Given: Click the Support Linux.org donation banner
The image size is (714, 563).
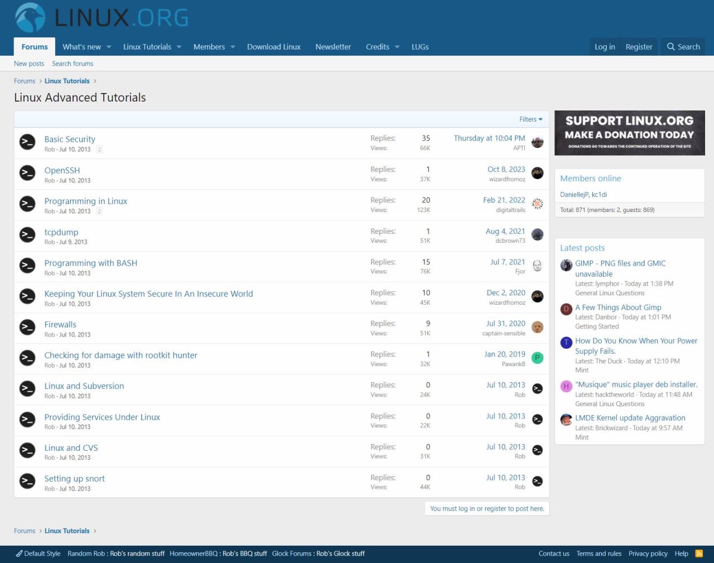Looking at the screenshot, I should 630,133.
